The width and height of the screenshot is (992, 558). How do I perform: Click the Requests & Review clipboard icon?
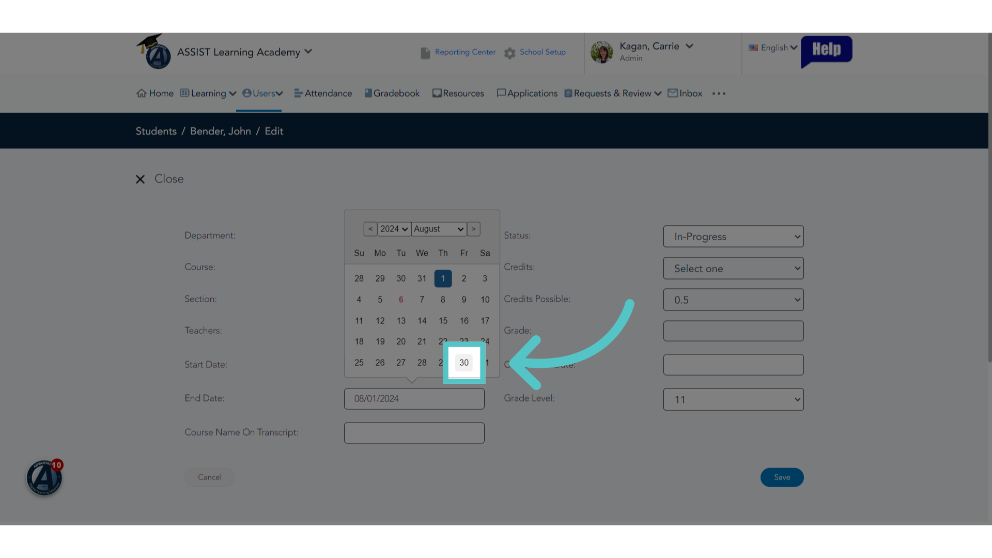(568, 93)
